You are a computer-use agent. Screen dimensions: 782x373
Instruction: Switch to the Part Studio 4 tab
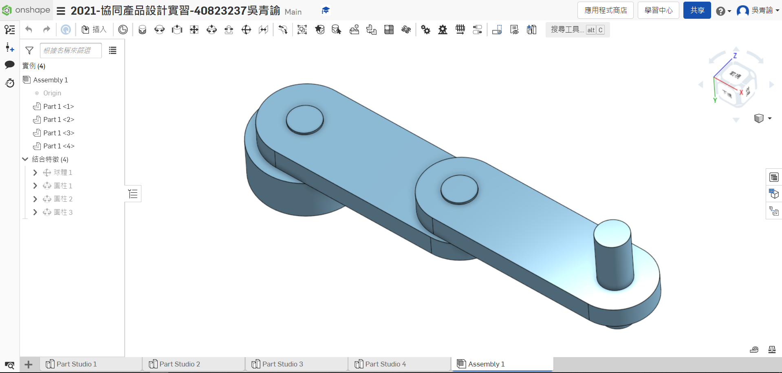[385, 364]
